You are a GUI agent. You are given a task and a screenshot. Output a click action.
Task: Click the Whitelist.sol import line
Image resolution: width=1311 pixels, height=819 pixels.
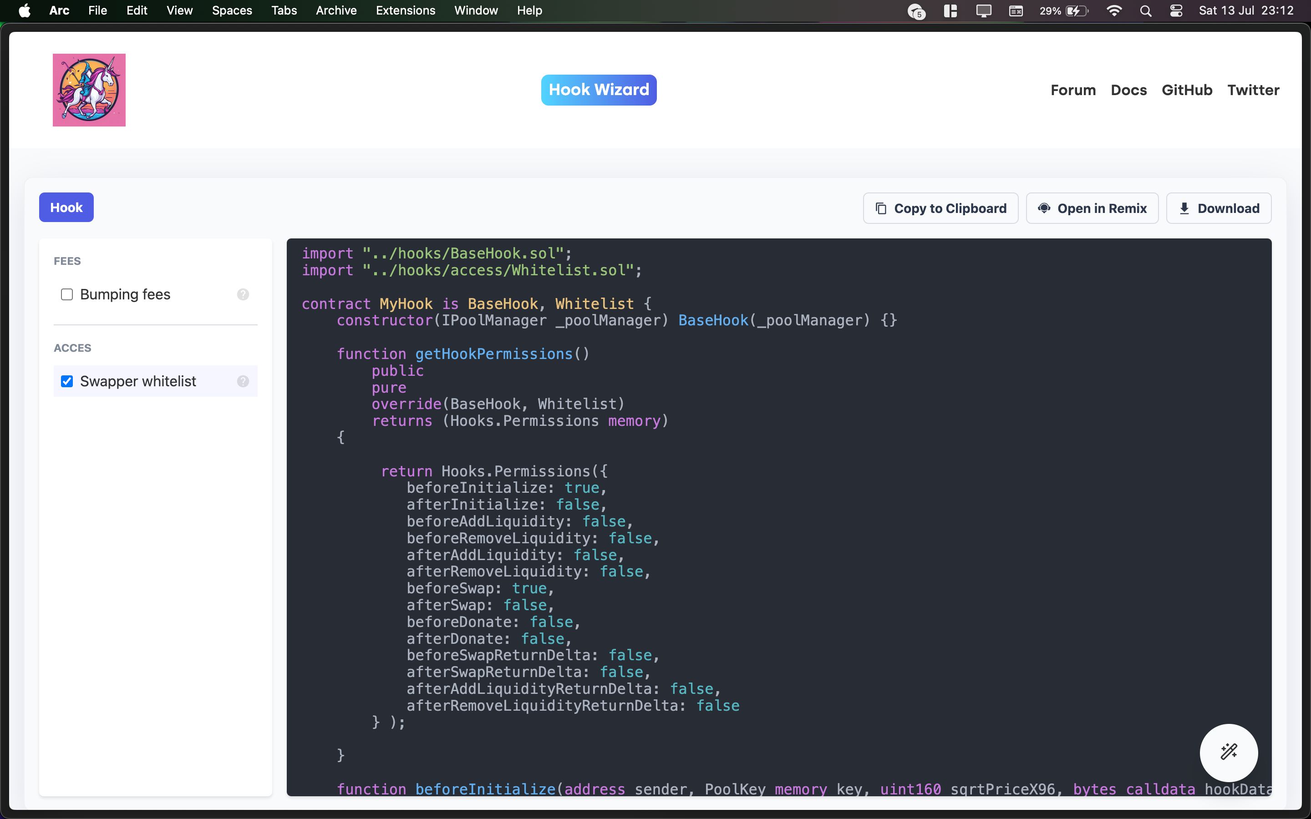472,270
